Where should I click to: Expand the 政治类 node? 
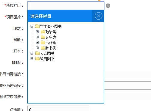(37, 32)
